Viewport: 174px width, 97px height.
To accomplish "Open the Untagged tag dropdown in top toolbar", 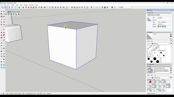I will tap(125, 7).
